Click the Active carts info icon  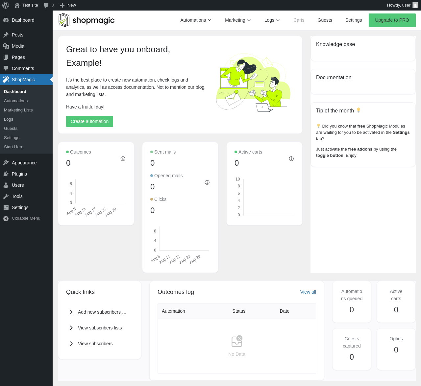pyautogui.click(x=291, y=159)
